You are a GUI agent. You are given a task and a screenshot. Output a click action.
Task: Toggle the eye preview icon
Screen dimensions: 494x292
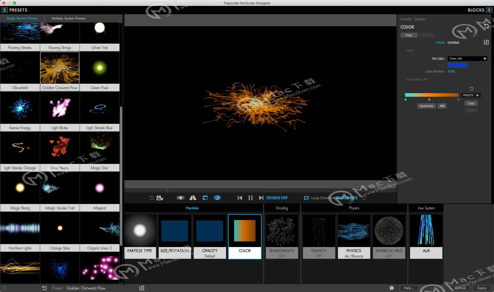click(217, 198)
